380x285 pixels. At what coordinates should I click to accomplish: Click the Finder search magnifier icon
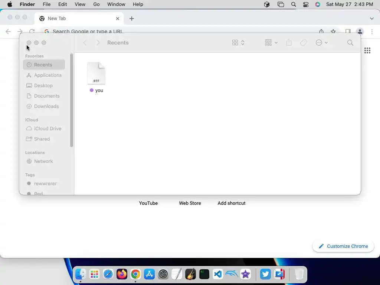(x=350, y=43)
